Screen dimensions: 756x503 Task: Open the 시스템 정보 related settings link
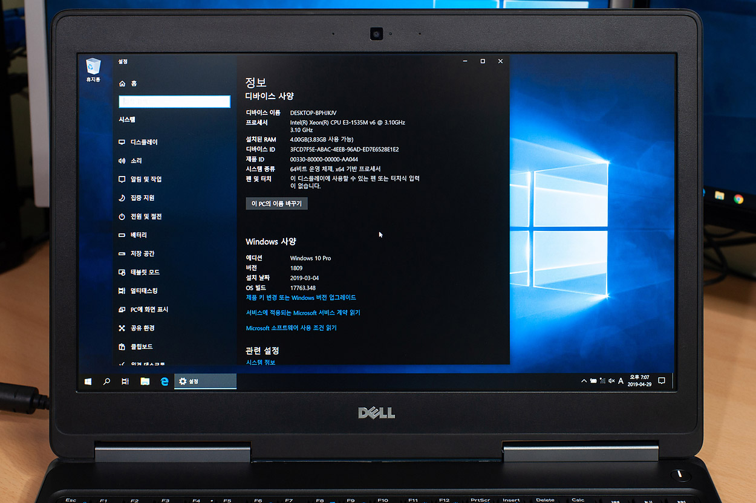coord(261,362)
